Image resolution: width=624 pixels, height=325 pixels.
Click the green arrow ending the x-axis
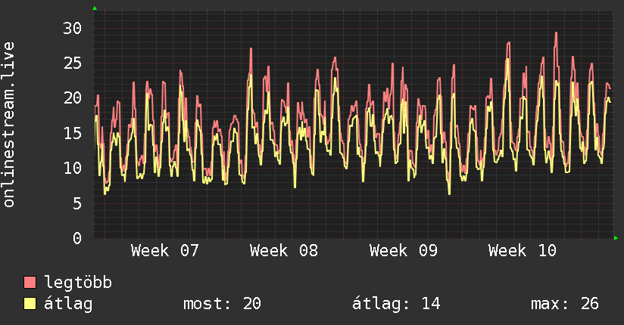pyautogui.click(x=616, y=238)
